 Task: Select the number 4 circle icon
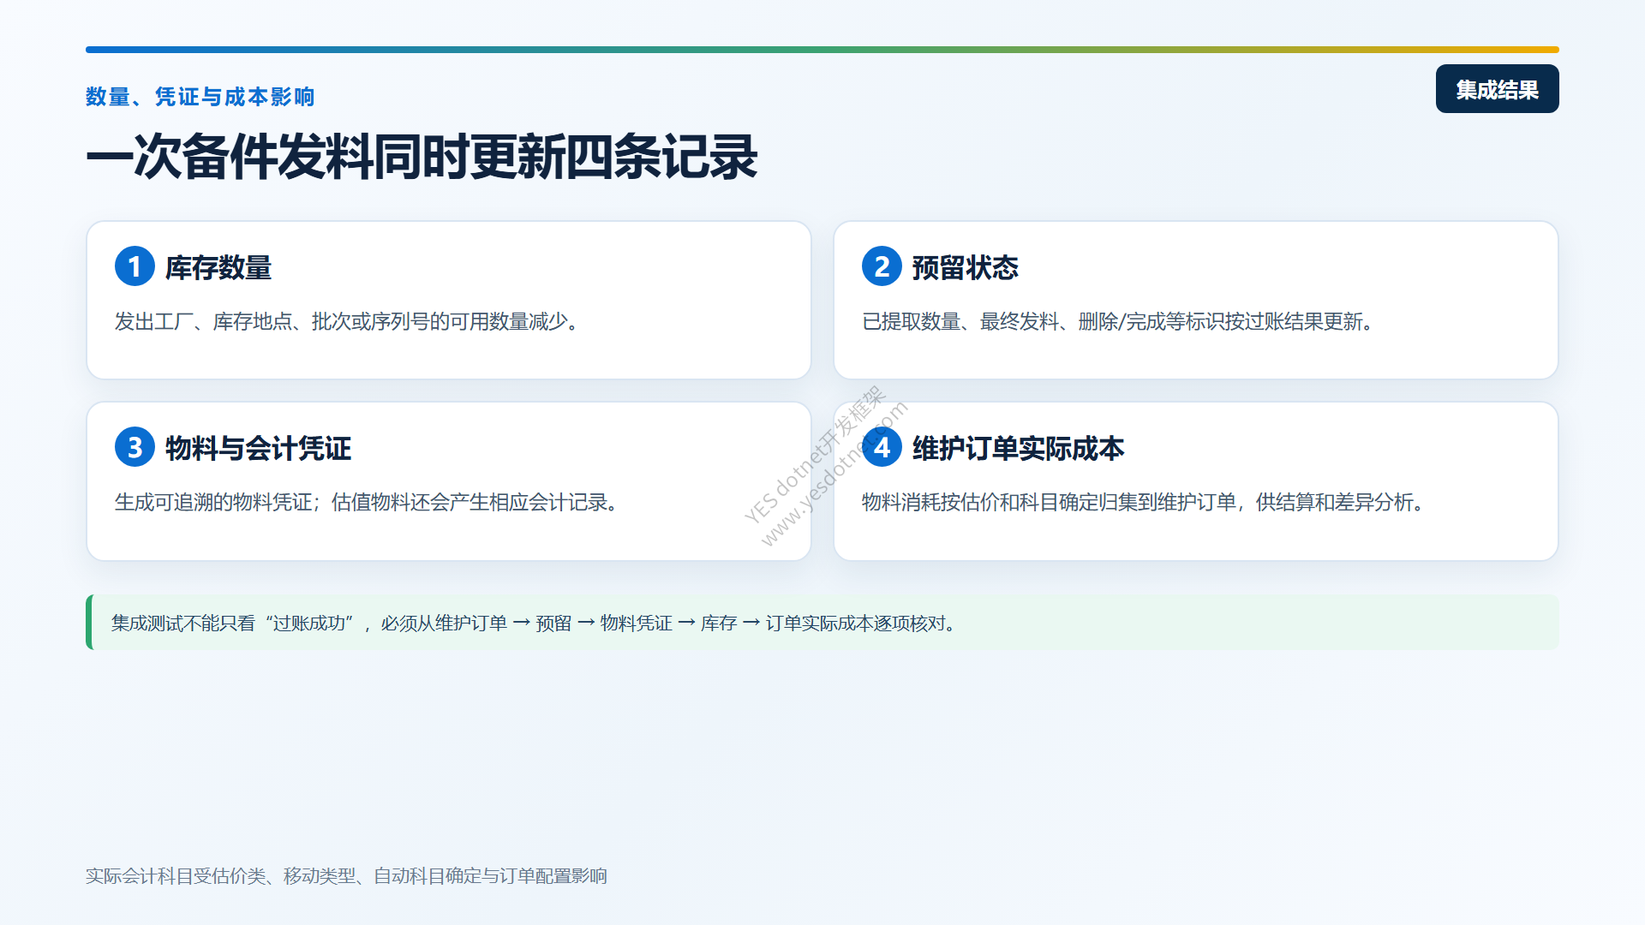pos(882,447)
